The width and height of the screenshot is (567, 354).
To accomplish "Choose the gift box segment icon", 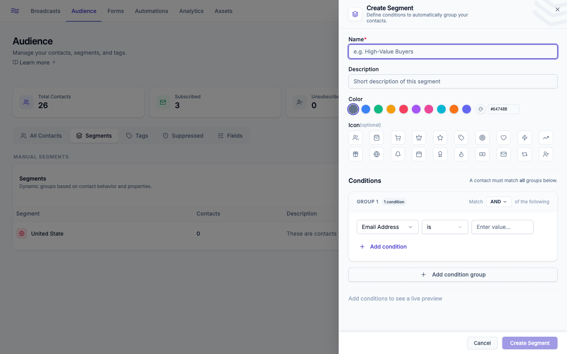I will click(x=356, y=154).
